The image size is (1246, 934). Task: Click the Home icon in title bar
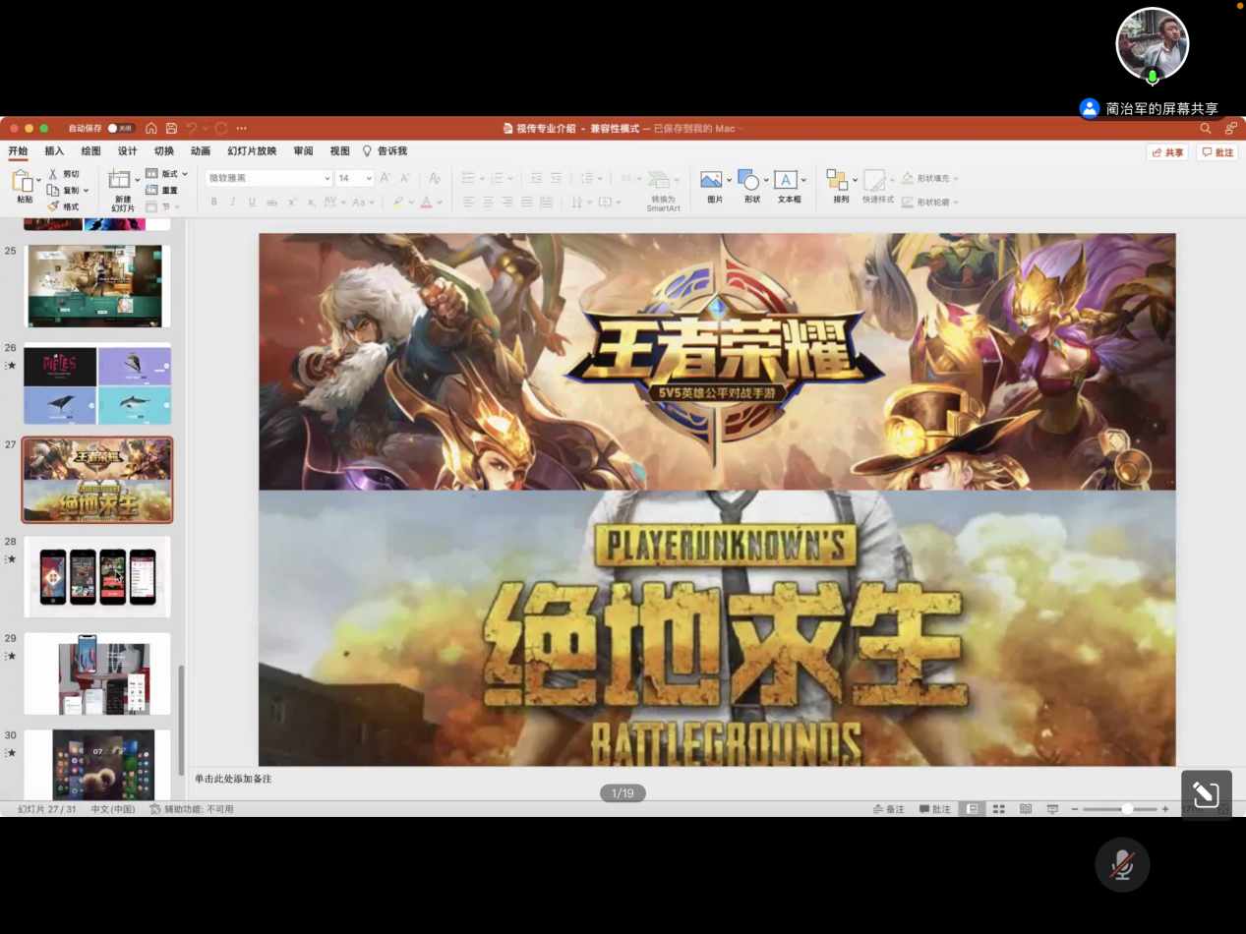click(151, 128)
